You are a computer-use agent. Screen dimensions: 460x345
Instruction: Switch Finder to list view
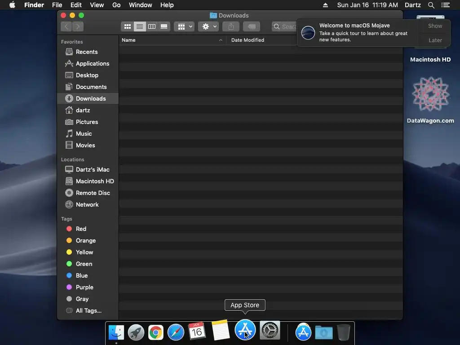click(x=140, y=27)
